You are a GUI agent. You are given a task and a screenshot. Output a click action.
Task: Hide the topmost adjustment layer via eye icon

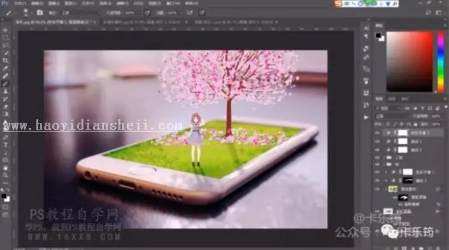click(377, 133)
